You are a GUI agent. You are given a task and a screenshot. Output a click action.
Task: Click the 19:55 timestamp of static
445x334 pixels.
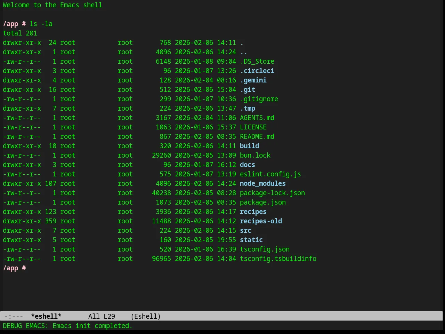point(226,240)
